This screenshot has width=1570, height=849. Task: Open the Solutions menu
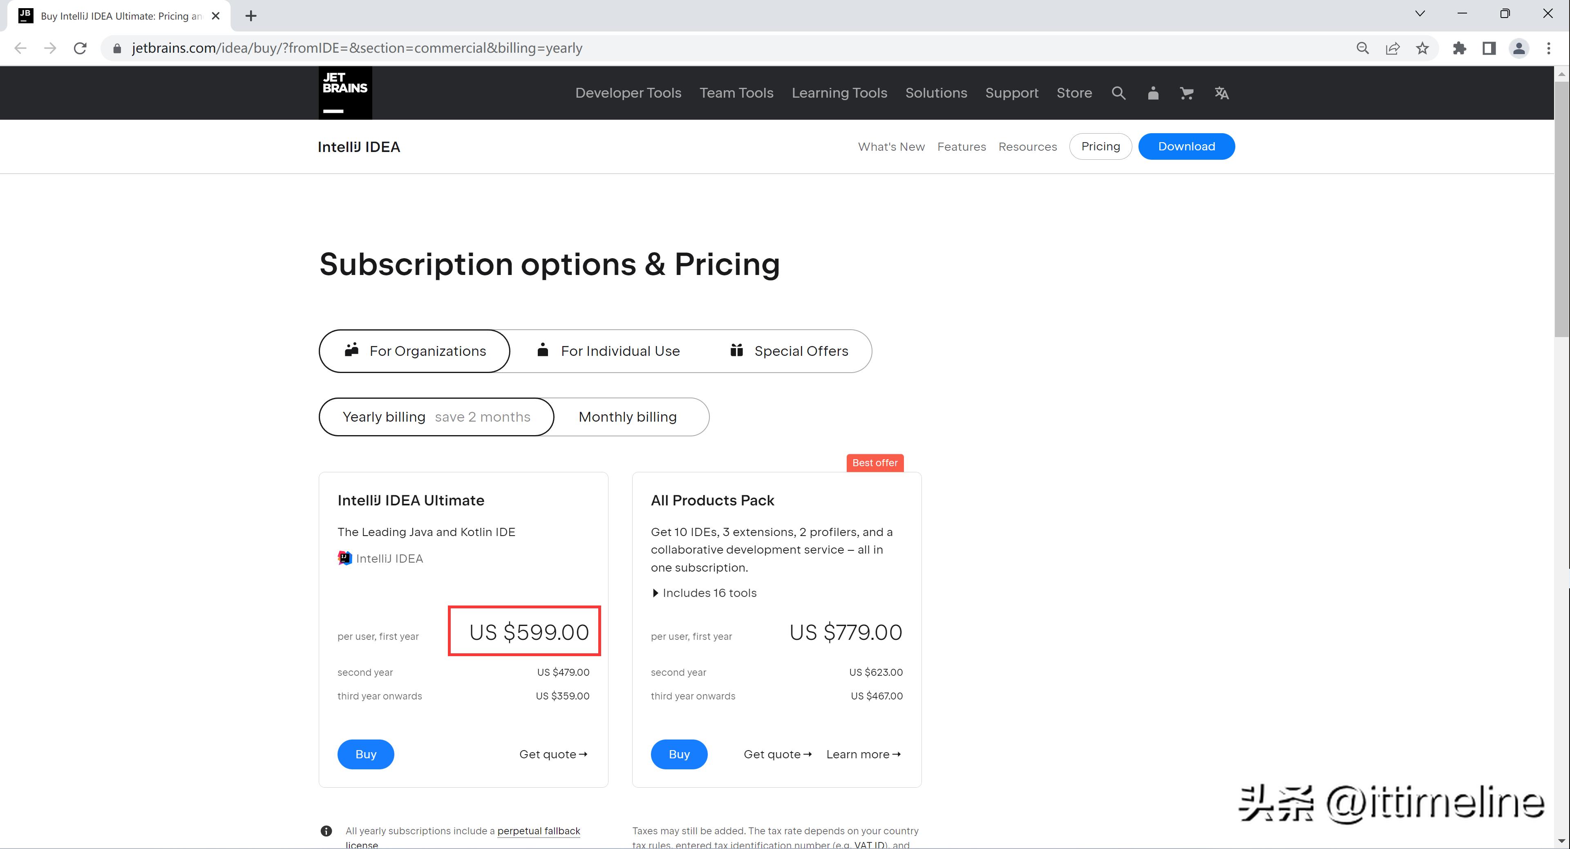pyautogui.click(x=936, y=93)
